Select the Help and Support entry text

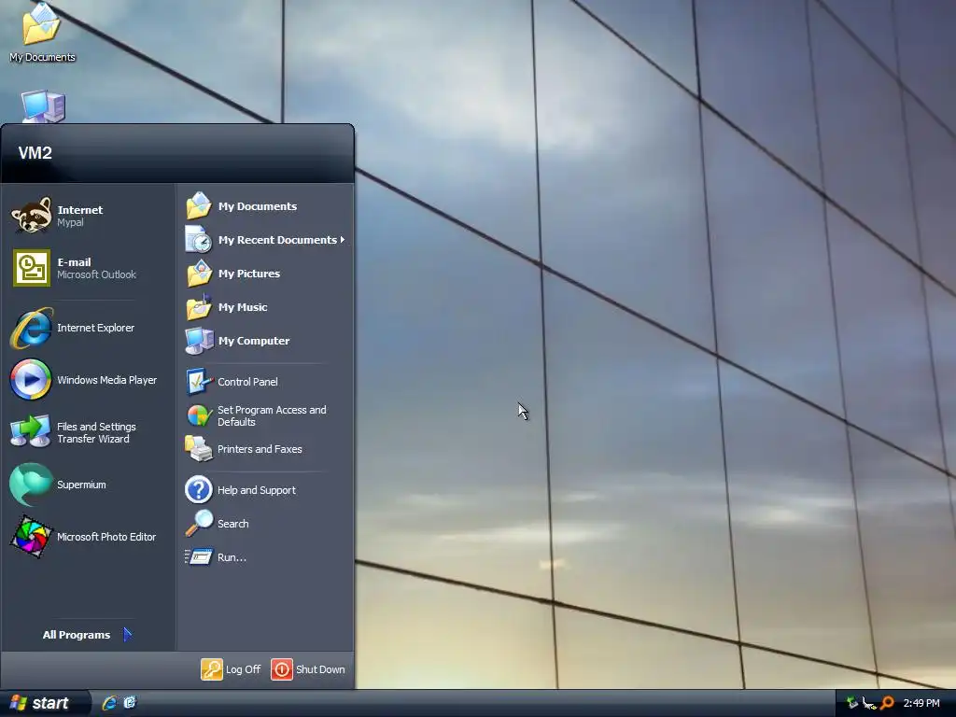[256, 490]
